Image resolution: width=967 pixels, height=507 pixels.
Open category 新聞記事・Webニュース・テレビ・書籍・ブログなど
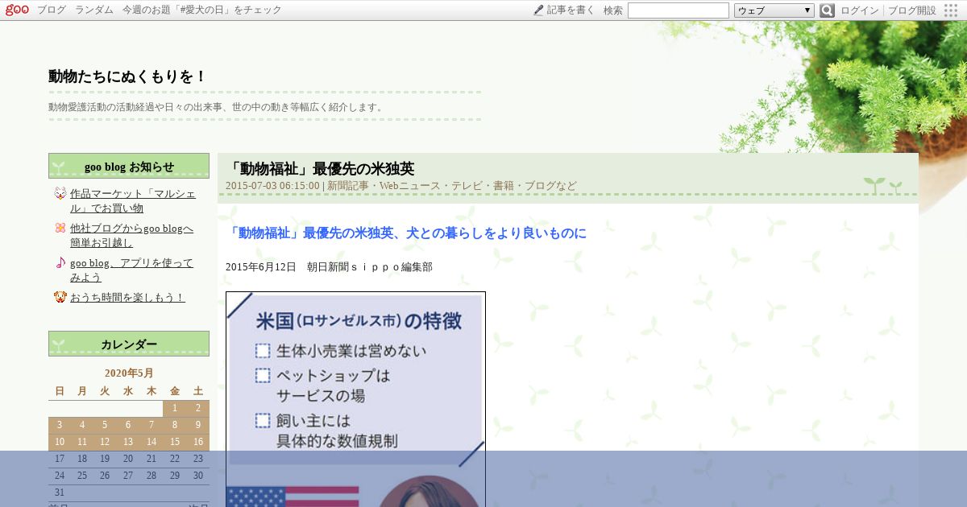(x=452, y=186)
